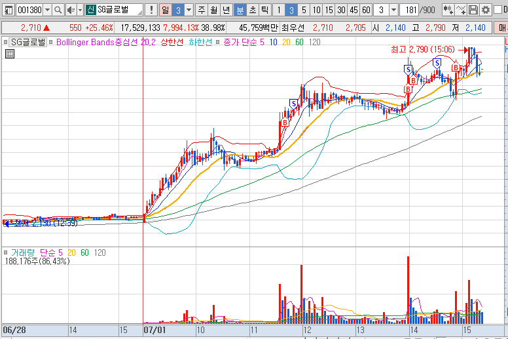Click the highlighted 3 next to 일

tap(178, 10)
